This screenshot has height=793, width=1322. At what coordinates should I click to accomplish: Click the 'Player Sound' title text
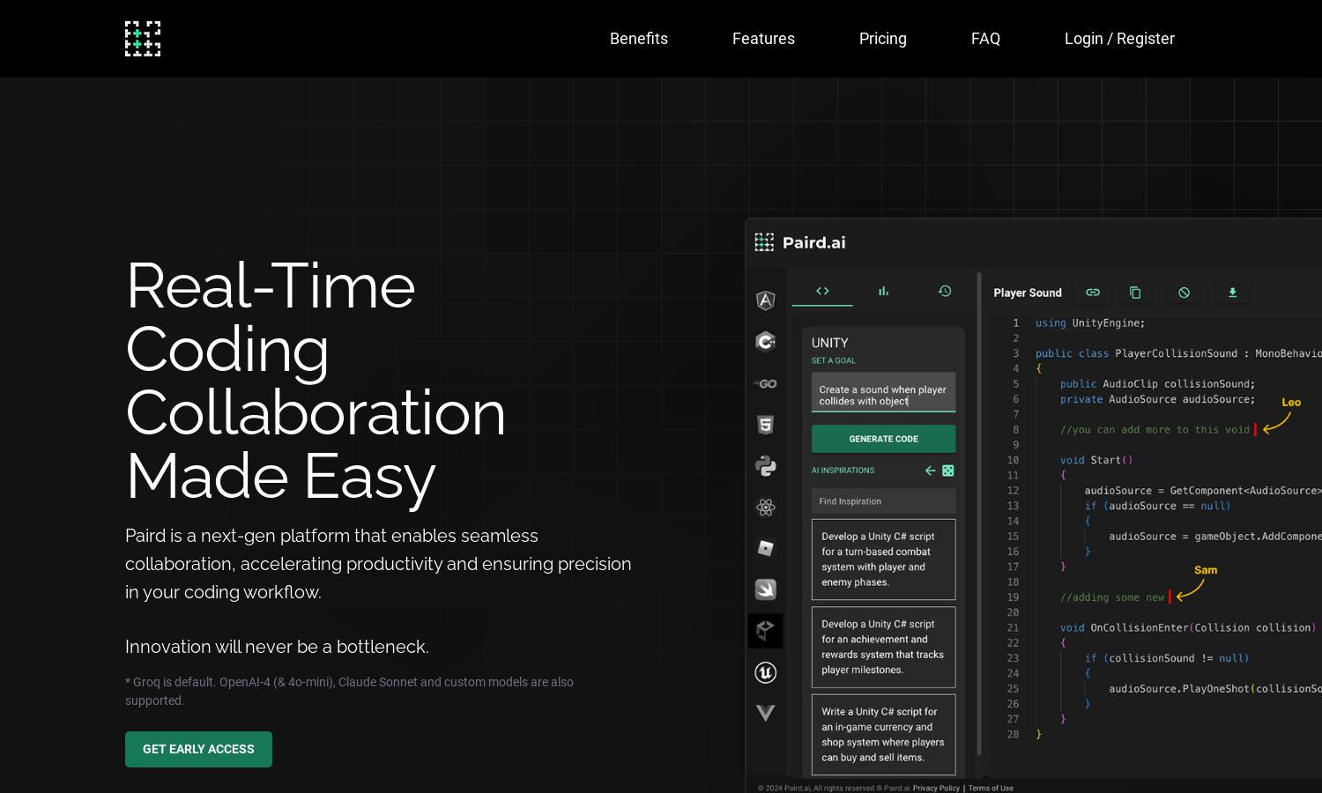click(1028, 293)
